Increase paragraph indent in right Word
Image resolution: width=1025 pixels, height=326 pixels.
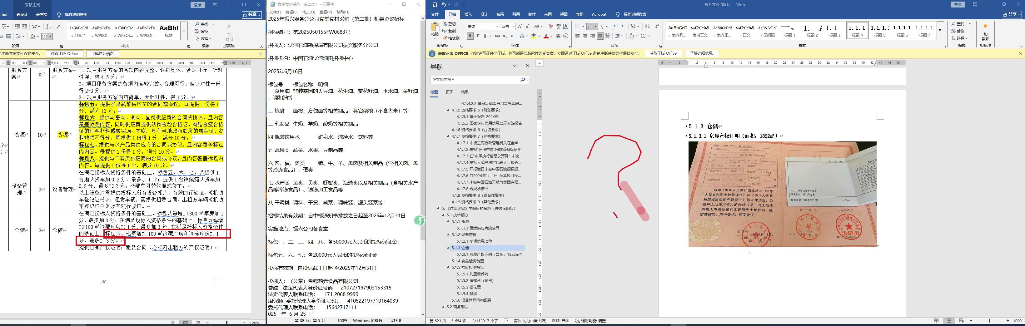pos(624,26)
